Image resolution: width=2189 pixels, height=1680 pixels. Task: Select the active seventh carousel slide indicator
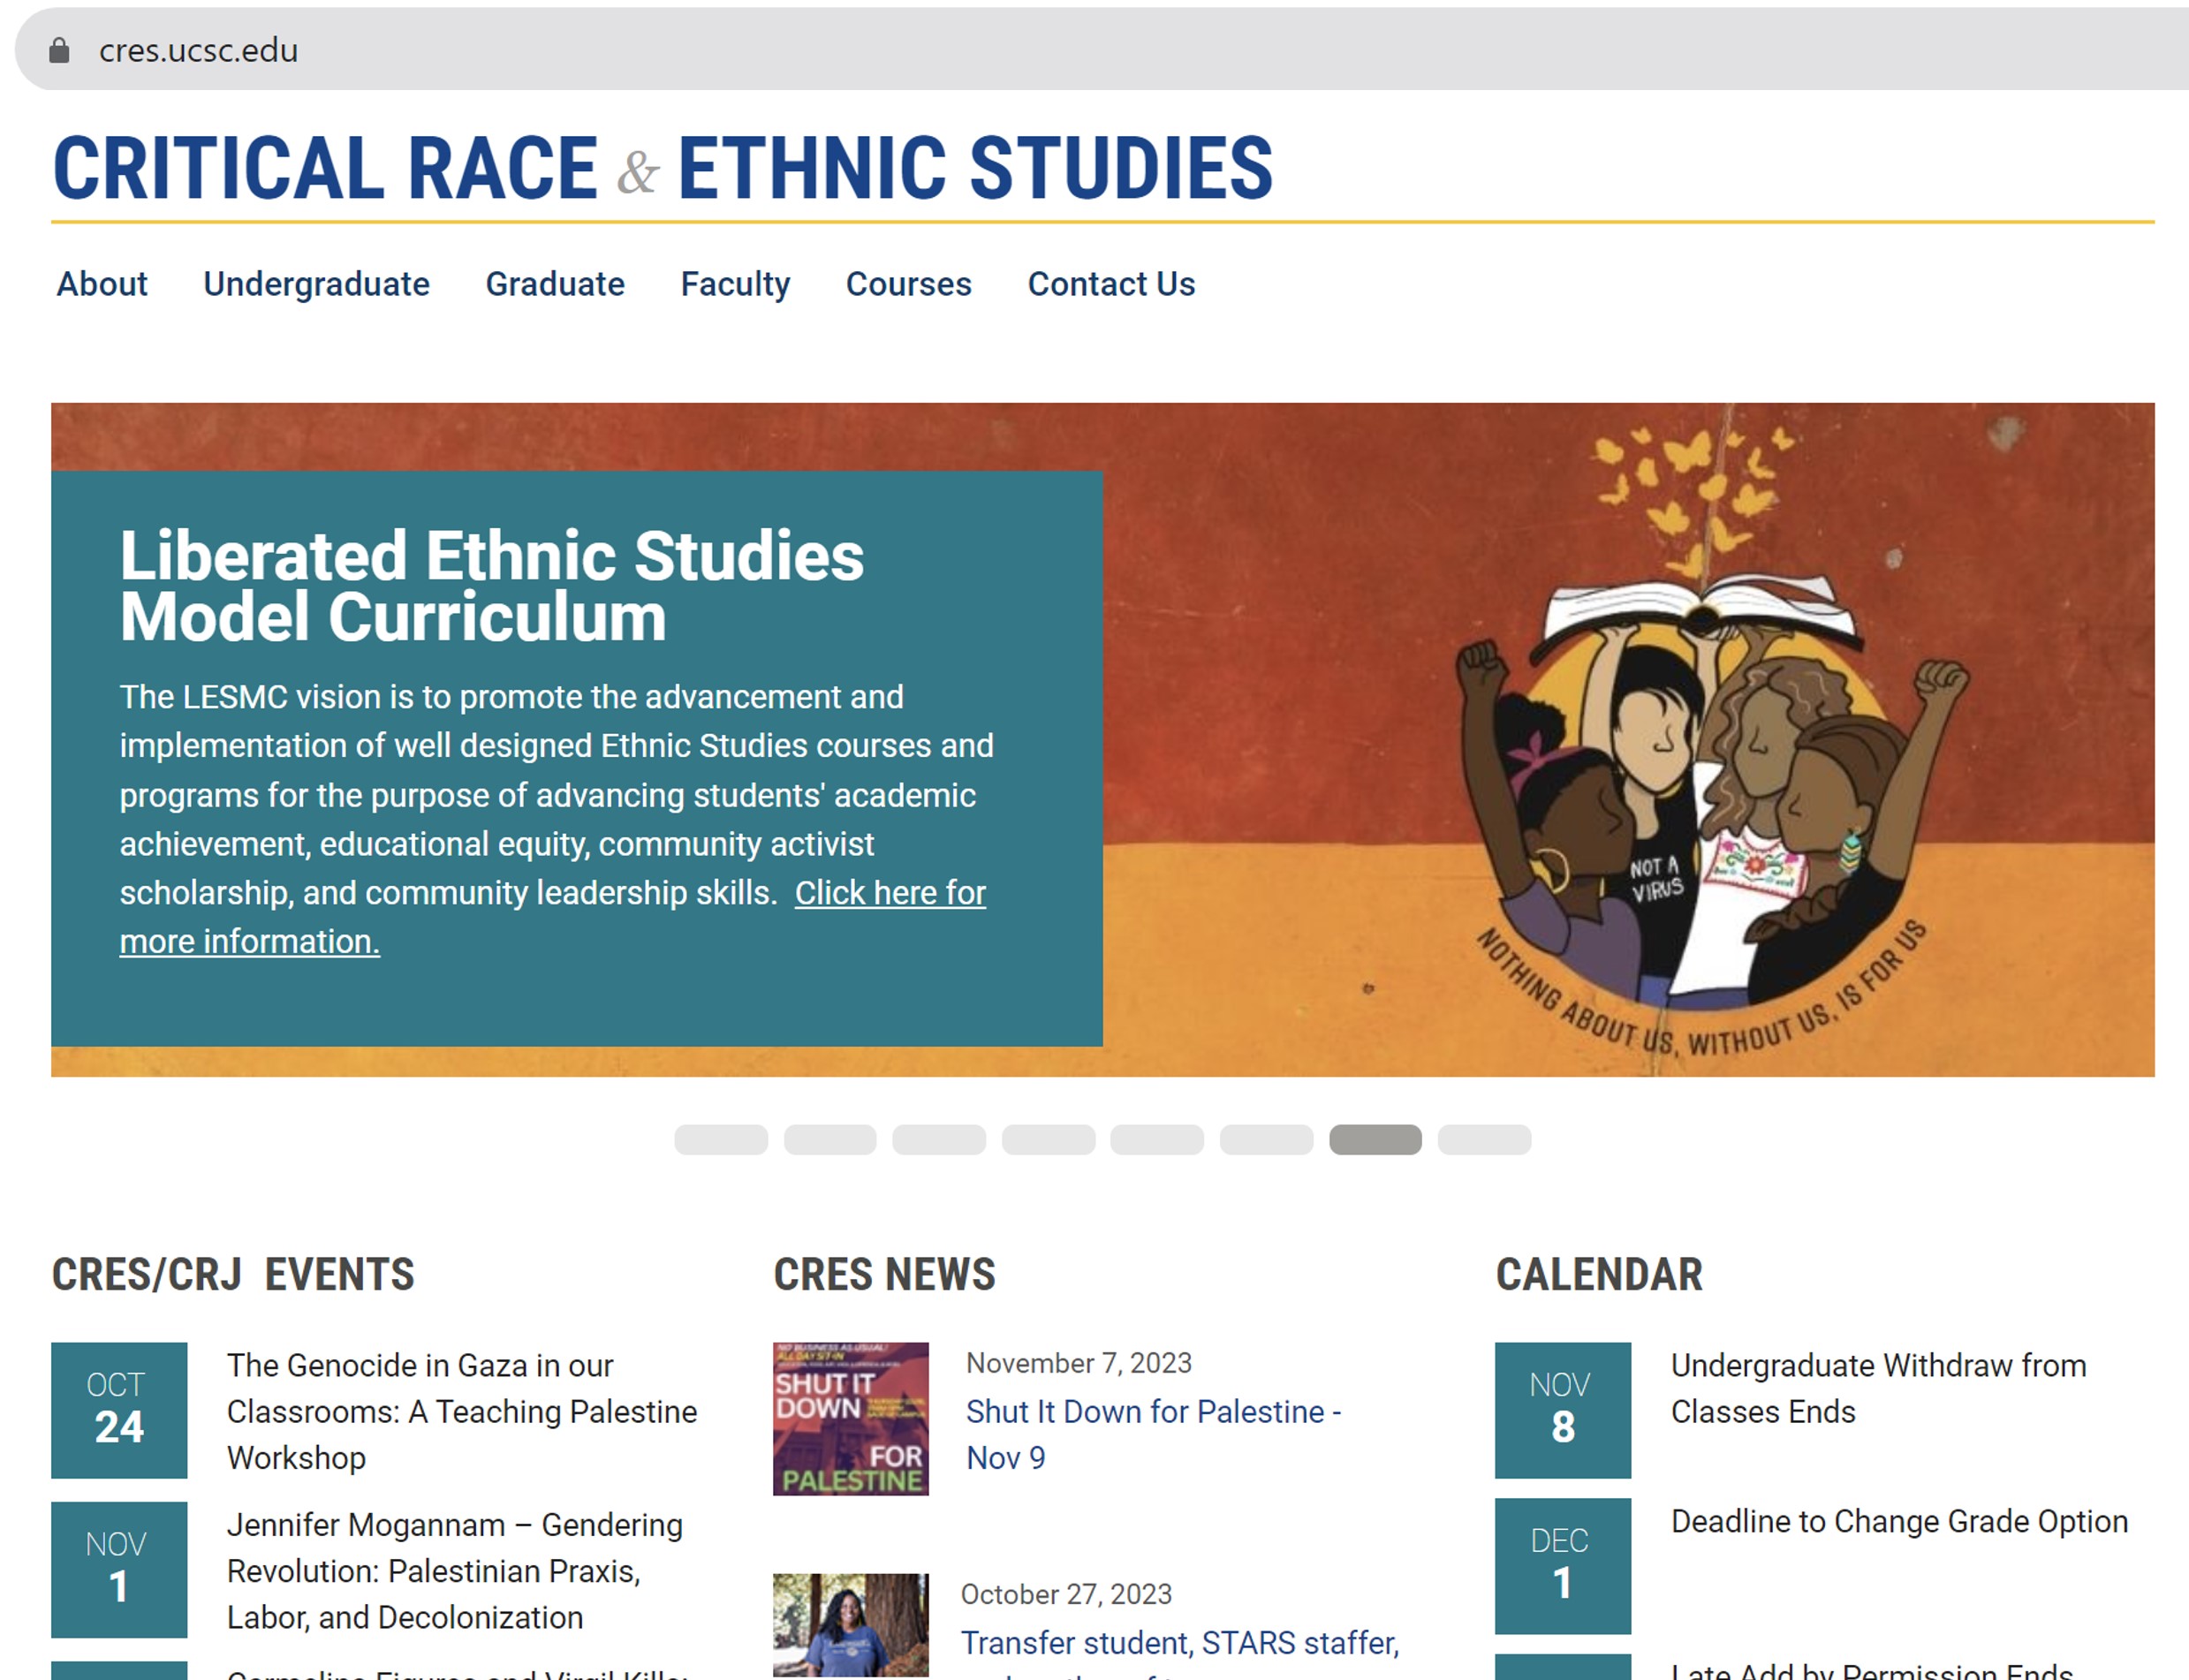1375,1140
